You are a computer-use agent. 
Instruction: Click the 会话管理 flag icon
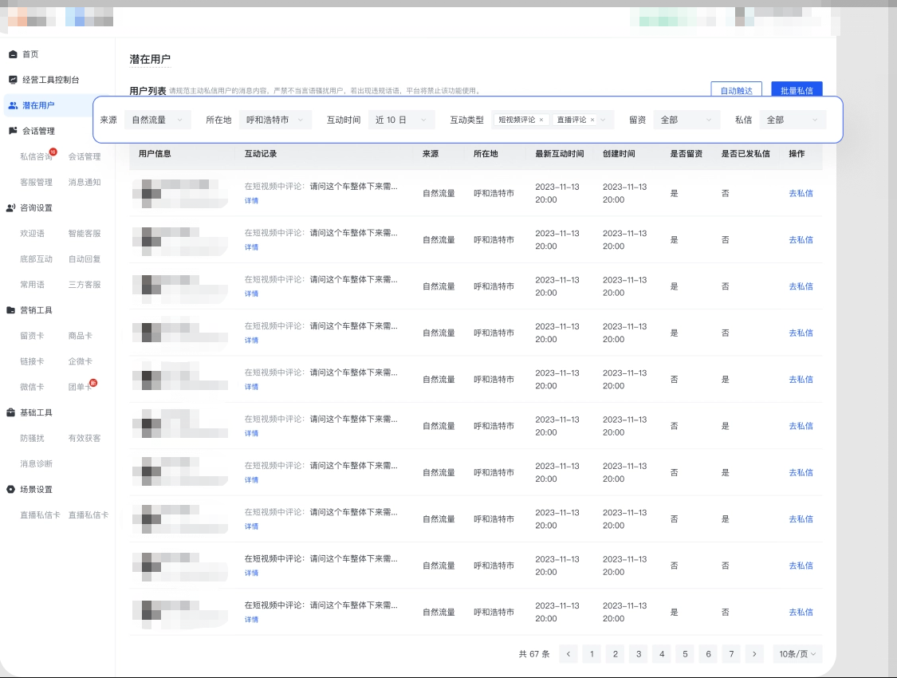(11, 130)
